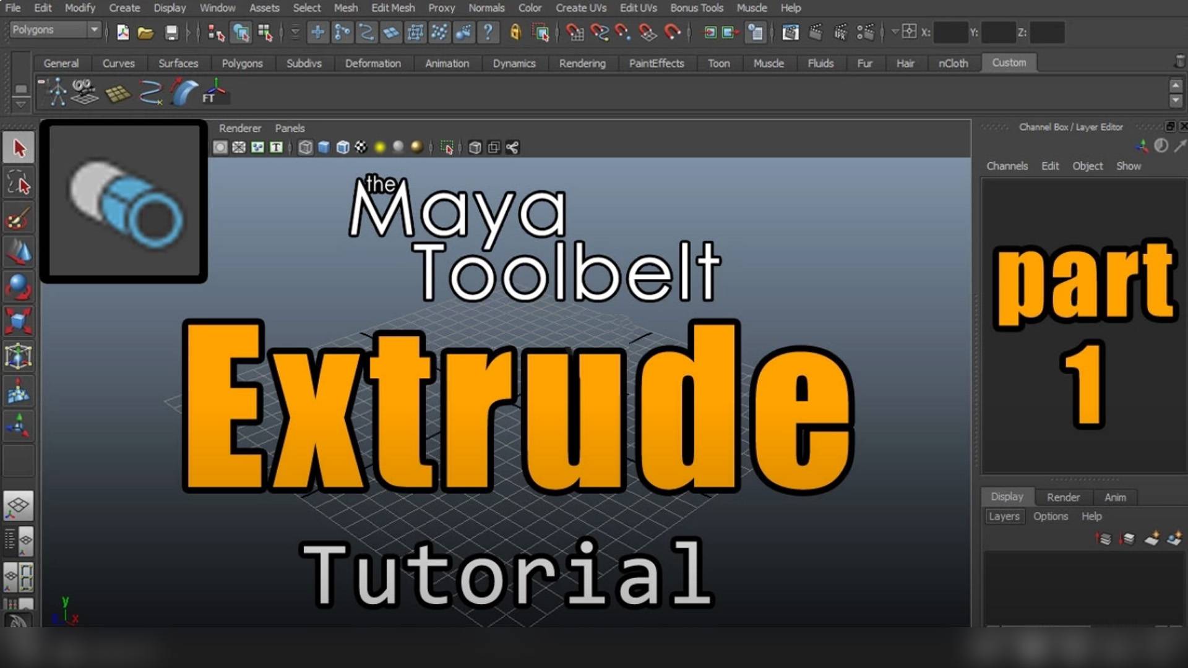Screen dimensions: 1188x668
Task: Click Show in the Channel Box menu
Action: (1128, 166)
